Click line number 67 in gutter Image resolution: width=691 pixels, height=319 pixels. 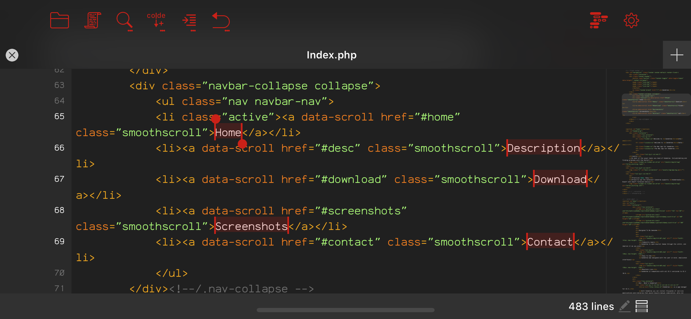tap(59, 179)
